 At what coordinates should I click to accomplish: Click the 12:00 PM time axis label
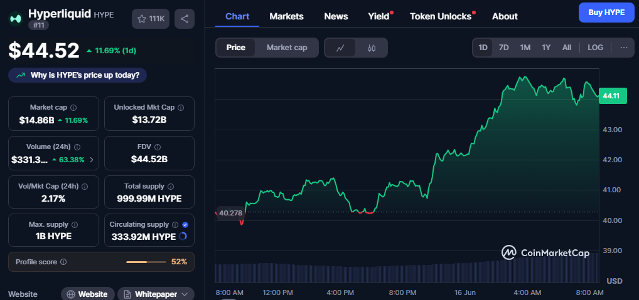(277, 292)
